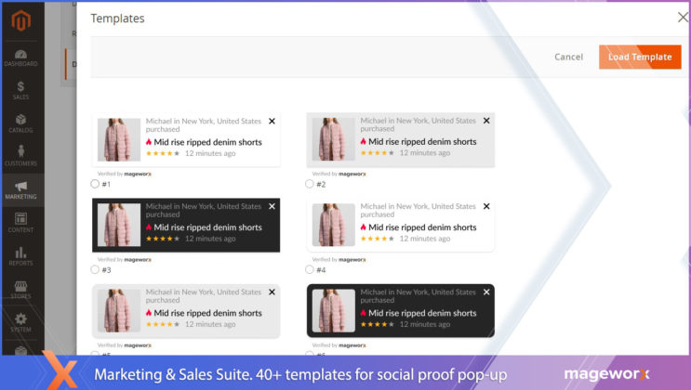Open the Catalog section

(20, 123)
